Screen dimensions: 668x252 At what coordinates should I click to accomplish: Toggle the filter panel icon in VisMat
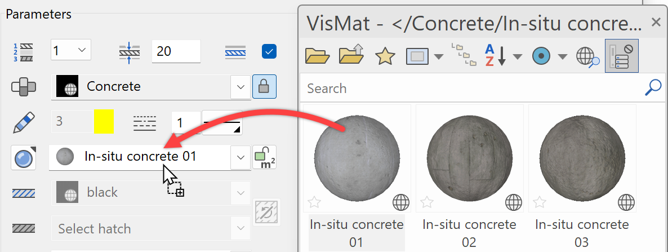(x=621, y=56)
